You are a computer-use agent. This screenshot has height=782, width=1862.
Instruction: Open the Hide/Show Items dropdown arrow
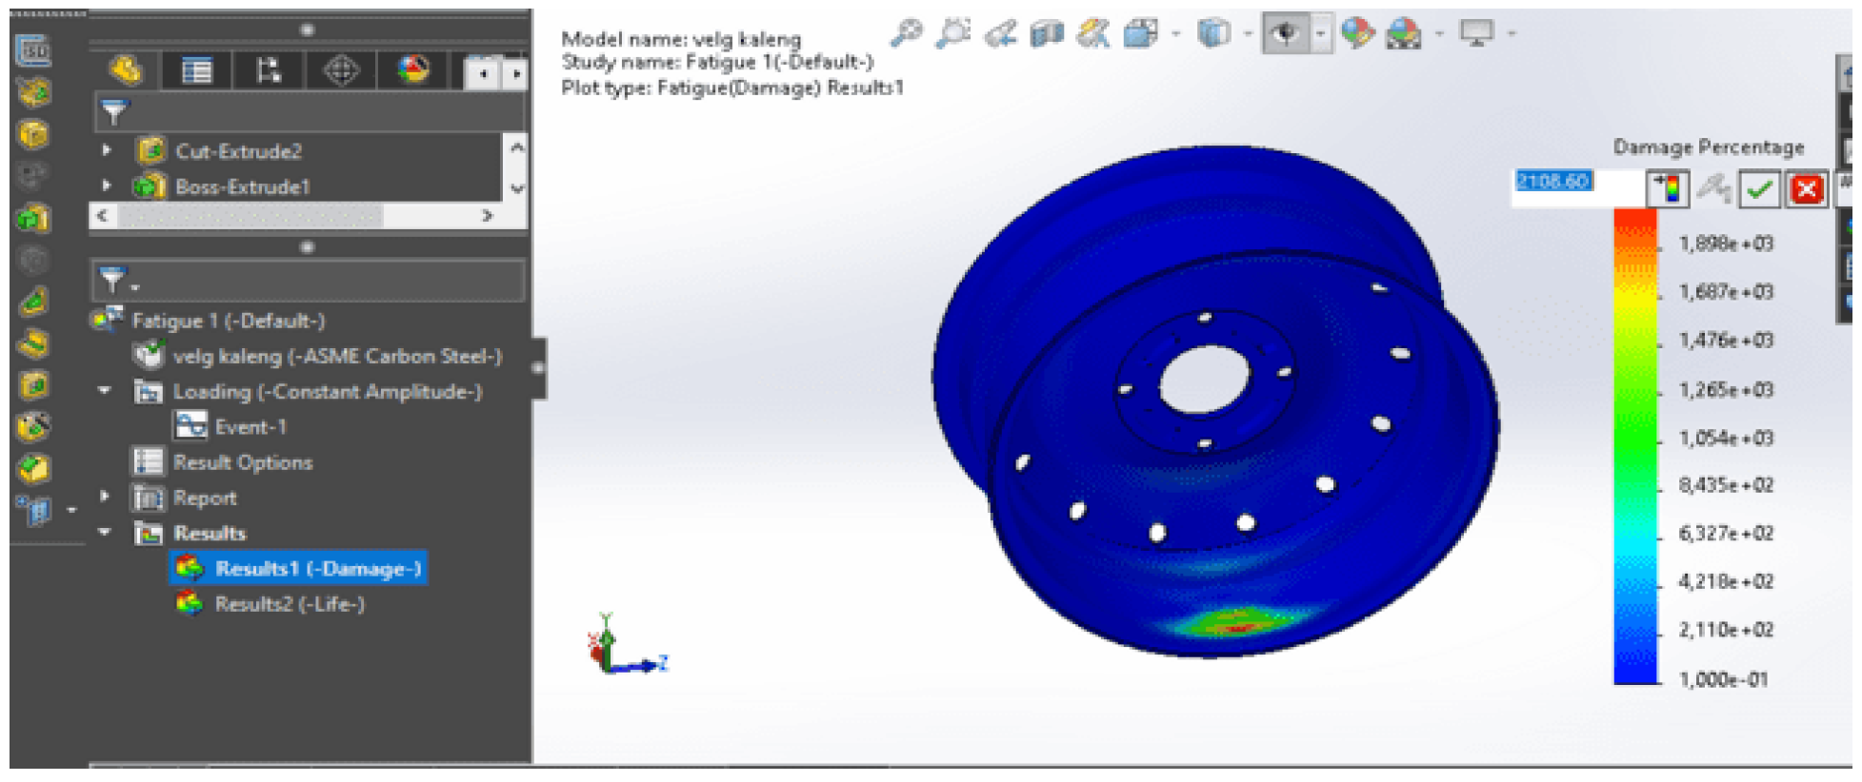coord(1320,34)
